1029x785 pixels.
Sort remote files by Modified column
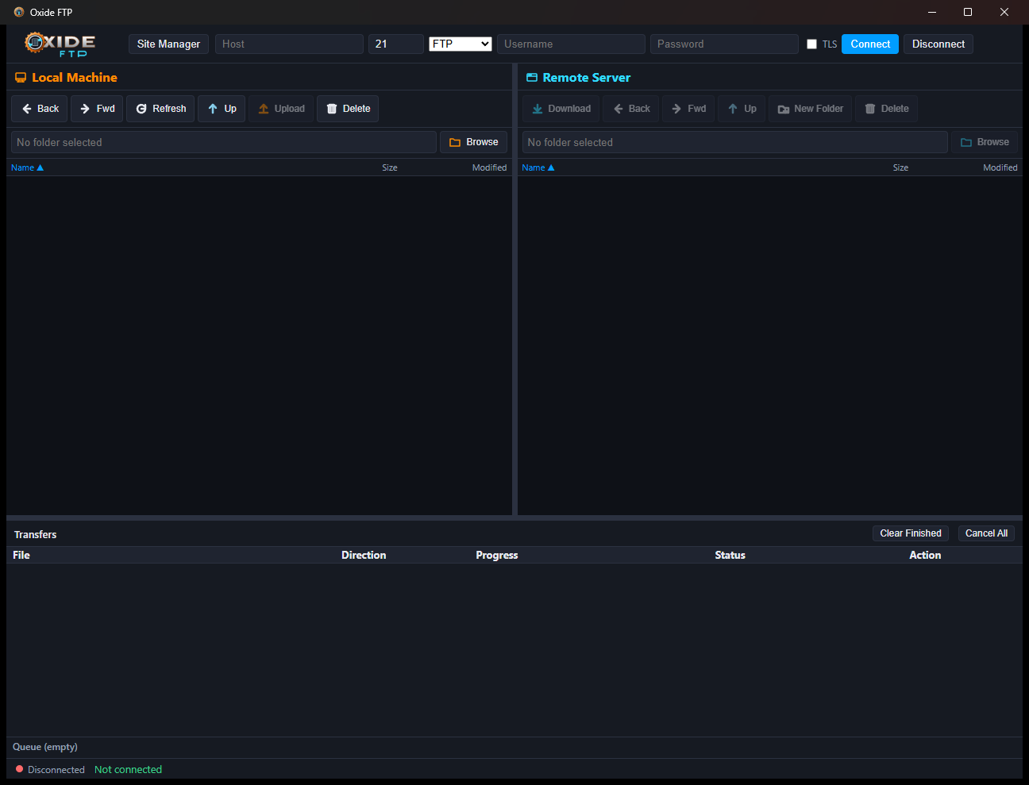click(1000, 167)
